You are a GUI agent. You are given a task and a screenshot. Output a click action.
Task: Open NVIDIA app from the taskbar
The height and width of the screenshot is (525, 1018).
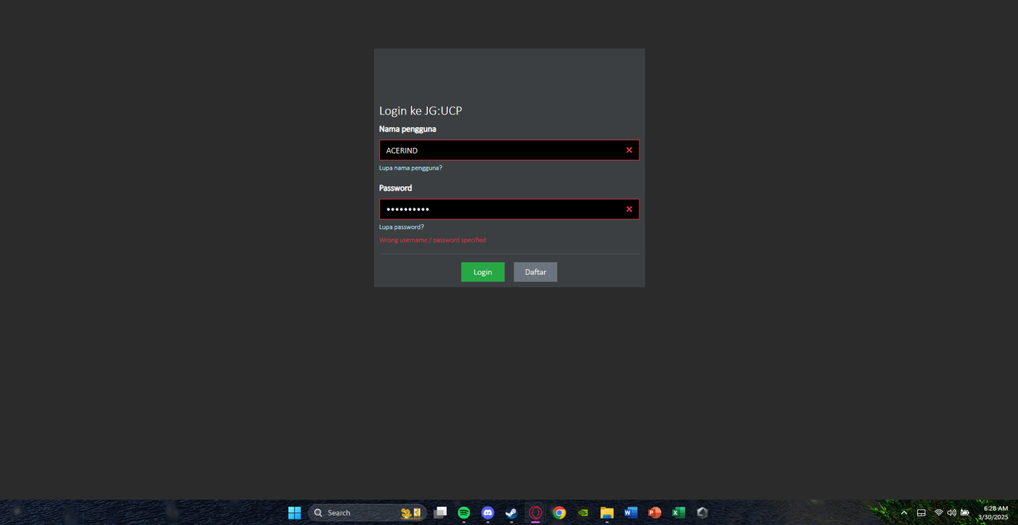583,513
